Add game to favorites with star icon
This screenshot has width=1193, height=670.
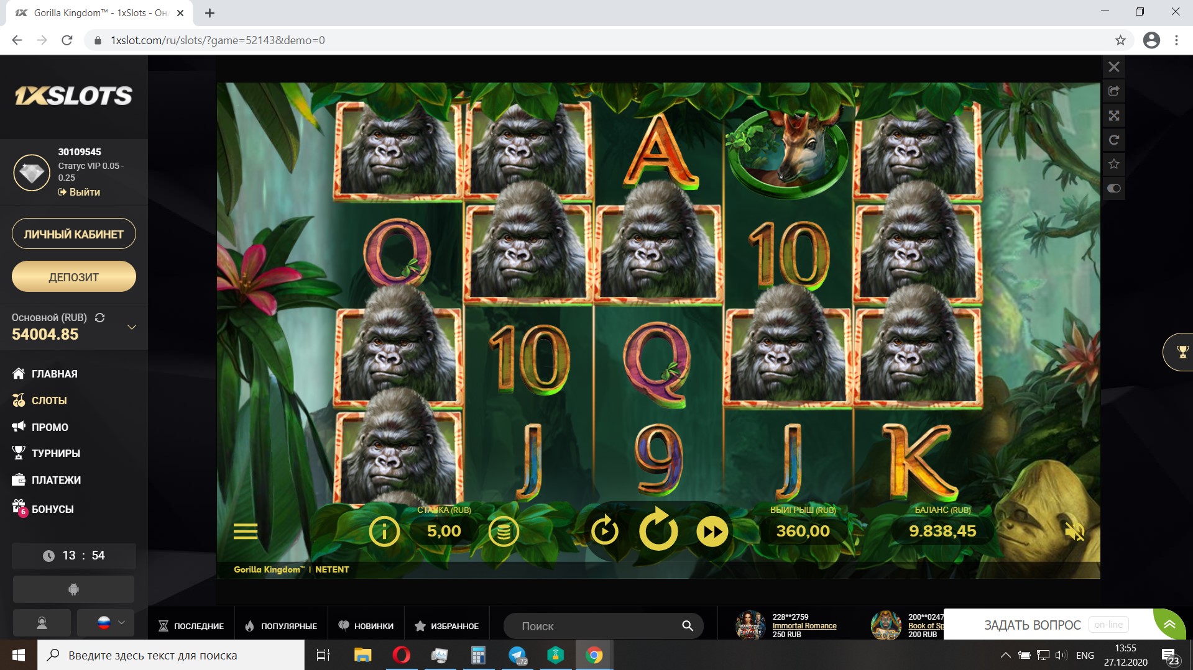coord(1114,164)
